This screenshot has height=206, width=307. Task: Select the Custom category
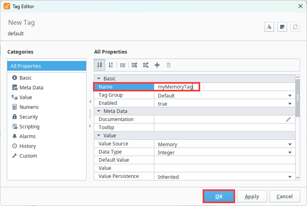coord(24,156)
